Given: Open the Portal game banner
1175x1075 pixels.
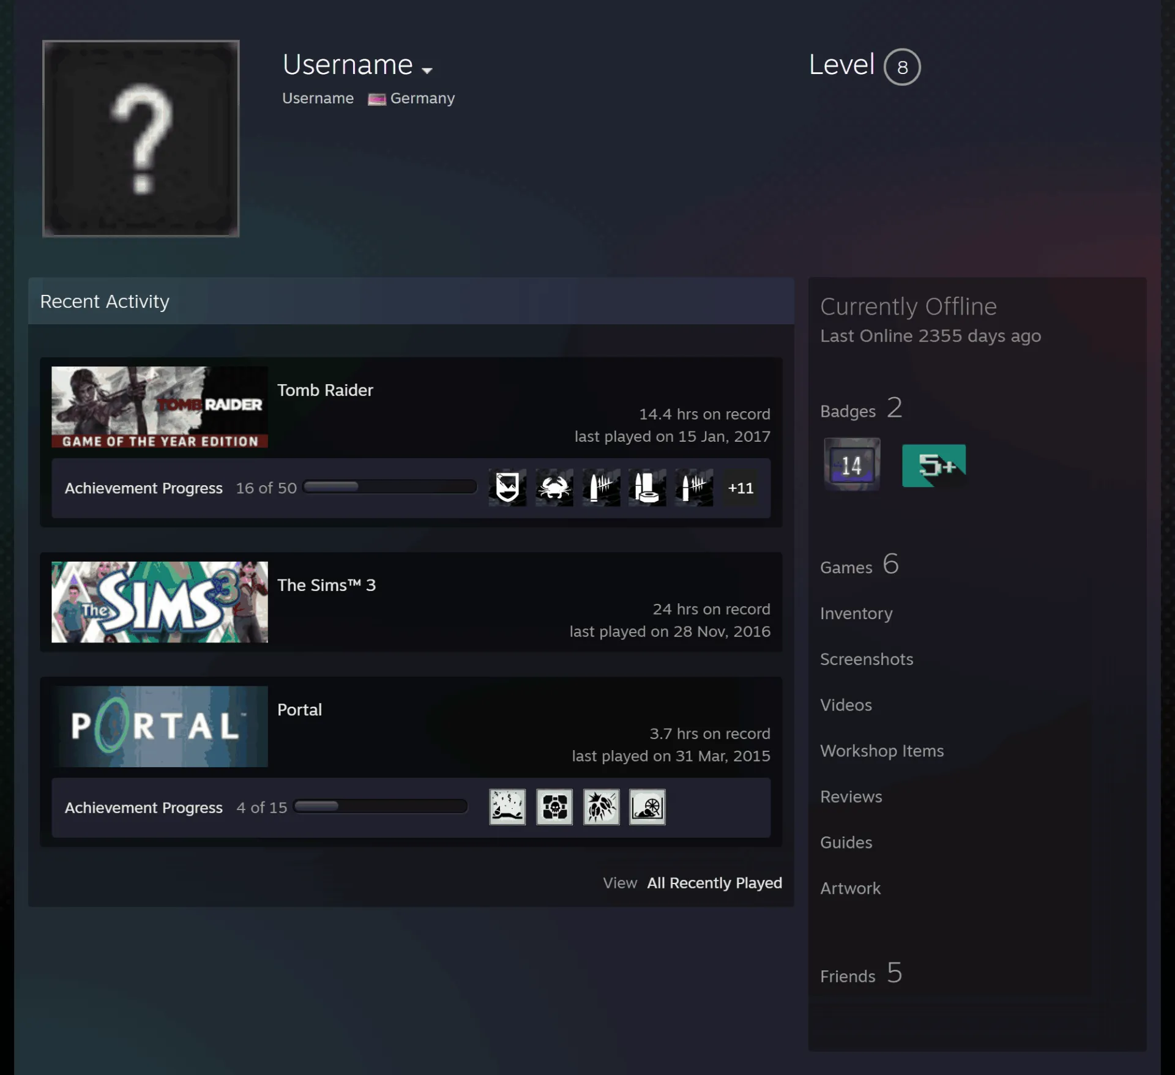Looking at the screenshot, I should point(160,726).
